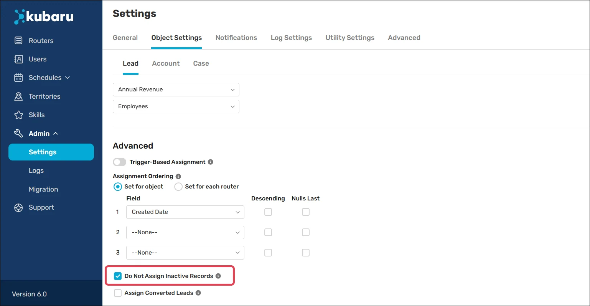
Task: Open the Utility Settings tab
Action: [x=350, y=38]
